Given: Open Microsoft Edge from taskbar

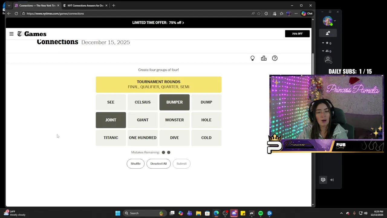Looking at the screenshot, I should pyautogui.click(x=216, y=213).
